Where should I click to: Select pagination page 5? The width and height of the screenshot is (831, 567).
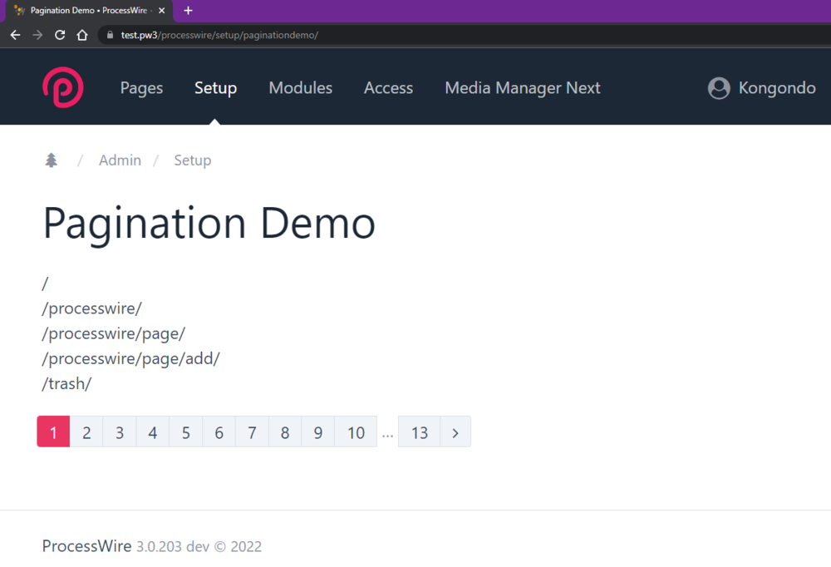[185, 432]
